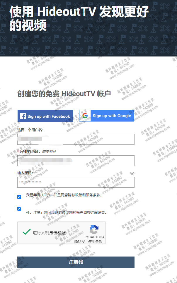
Task: Click the Facebook logo icon
Action: coord(23,116)
